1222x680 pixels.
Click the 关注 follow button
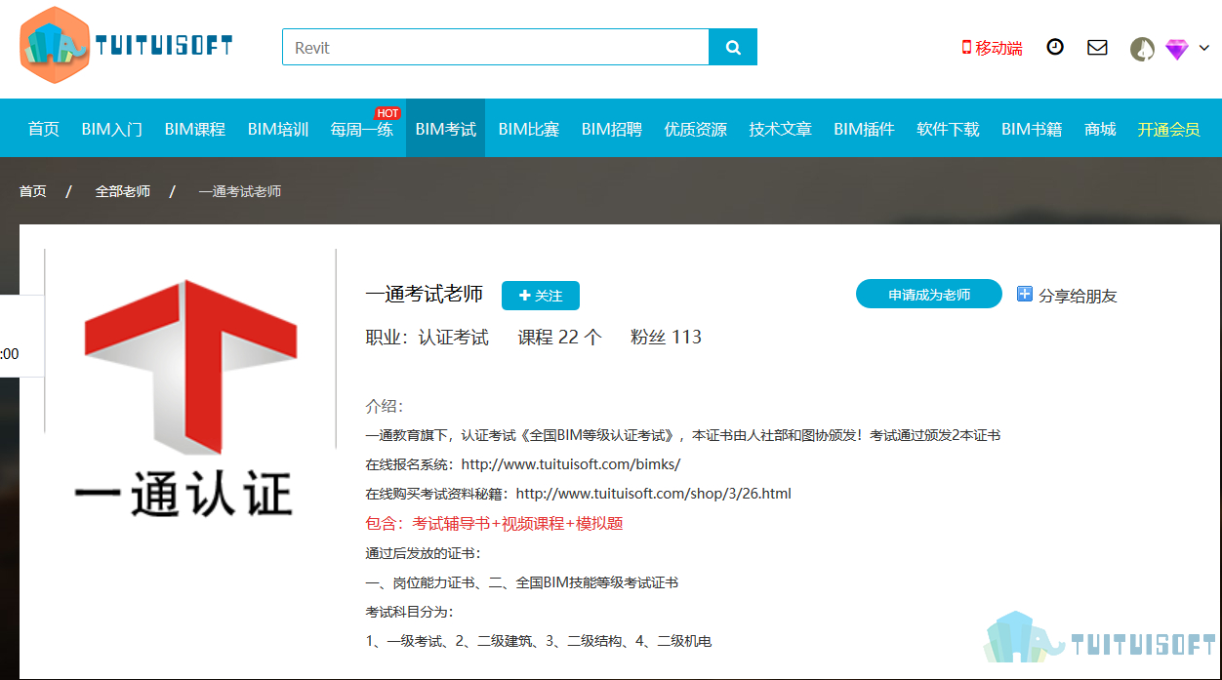click(541, 296)
